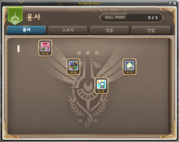Click the 1/1 level under the village skill
Viewport: 179px width, 142px height.
[73, 72]
